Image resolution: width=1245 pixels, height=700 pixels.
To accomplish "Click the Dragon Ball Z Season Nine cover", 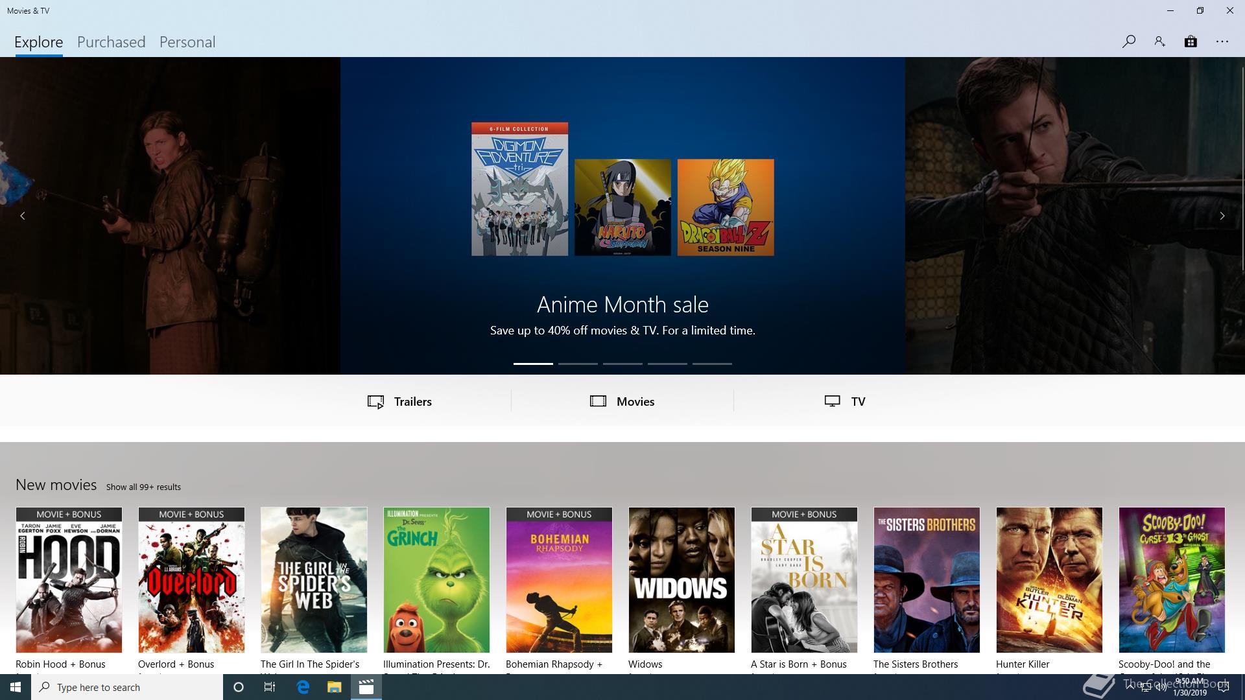I will [726, 207].
